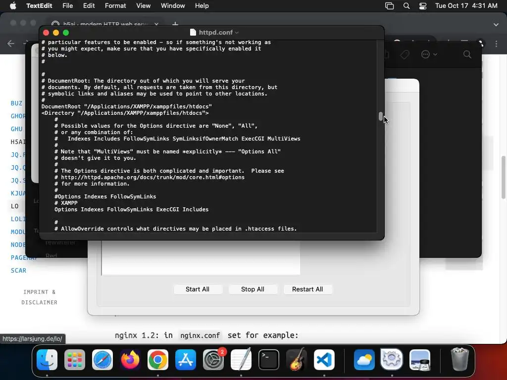Click the XAMPP gear icon in the Dock
The image size is (507, 380).
[392, 359]
